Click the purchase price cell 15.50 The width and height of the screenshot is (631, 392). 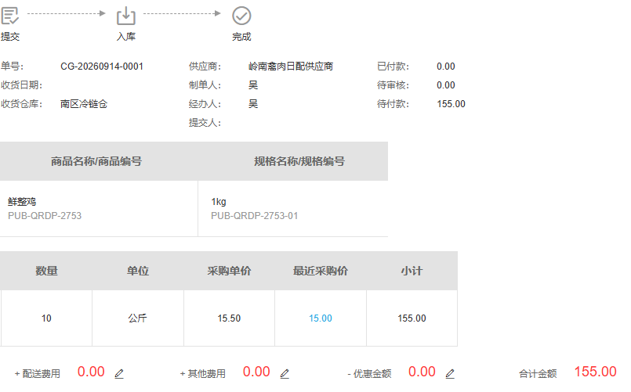pyautogui.click(x=229, y=318)
